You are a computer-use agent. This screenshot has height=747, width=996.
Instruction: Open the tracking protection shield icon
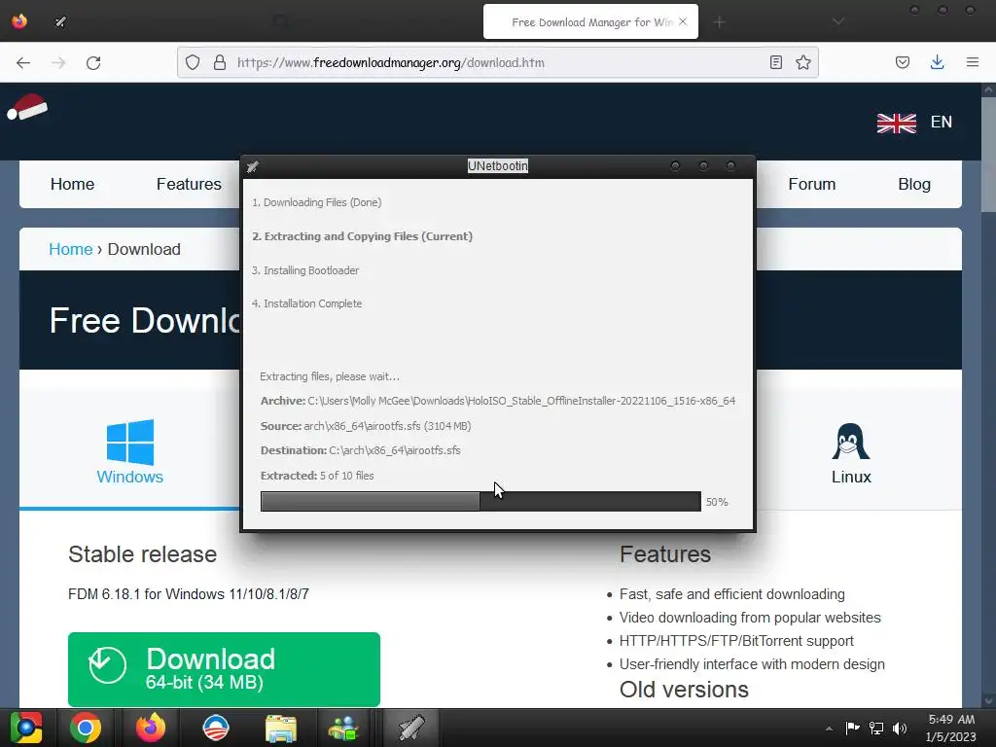[193, 62]
